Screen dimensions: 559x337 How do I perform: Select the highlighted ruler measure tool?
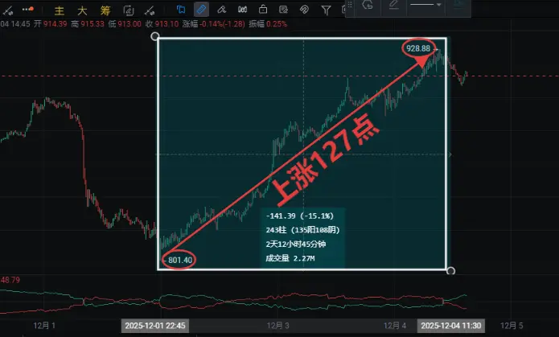point(201,10)
